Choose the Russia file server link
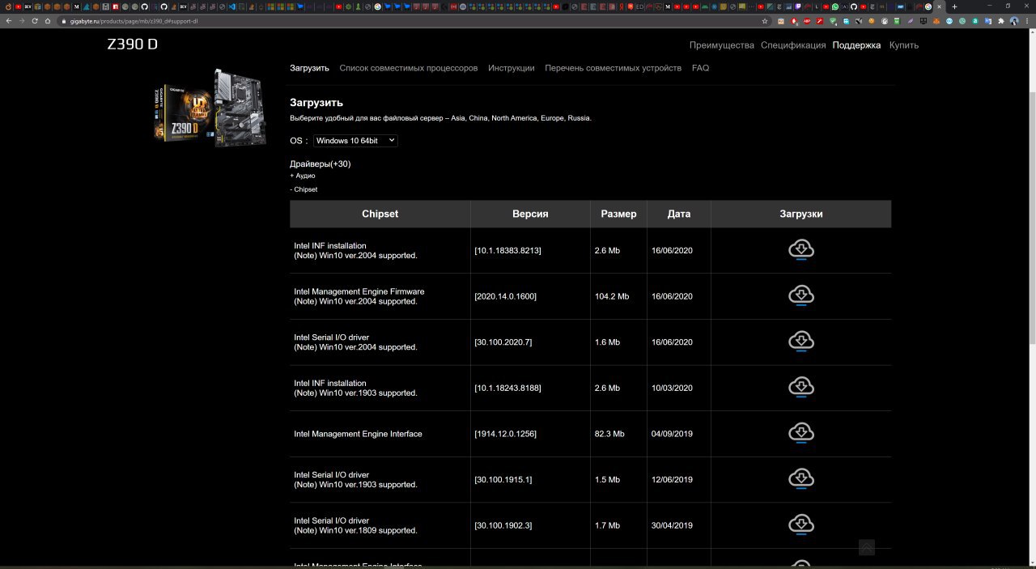This screenshot has height=569, width=1036. point(579,118)
